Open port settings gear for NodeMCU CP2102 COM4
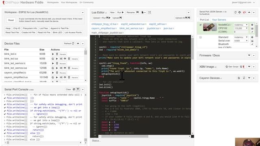This screenshot has width=260, height=146. (x=252, y=25)
